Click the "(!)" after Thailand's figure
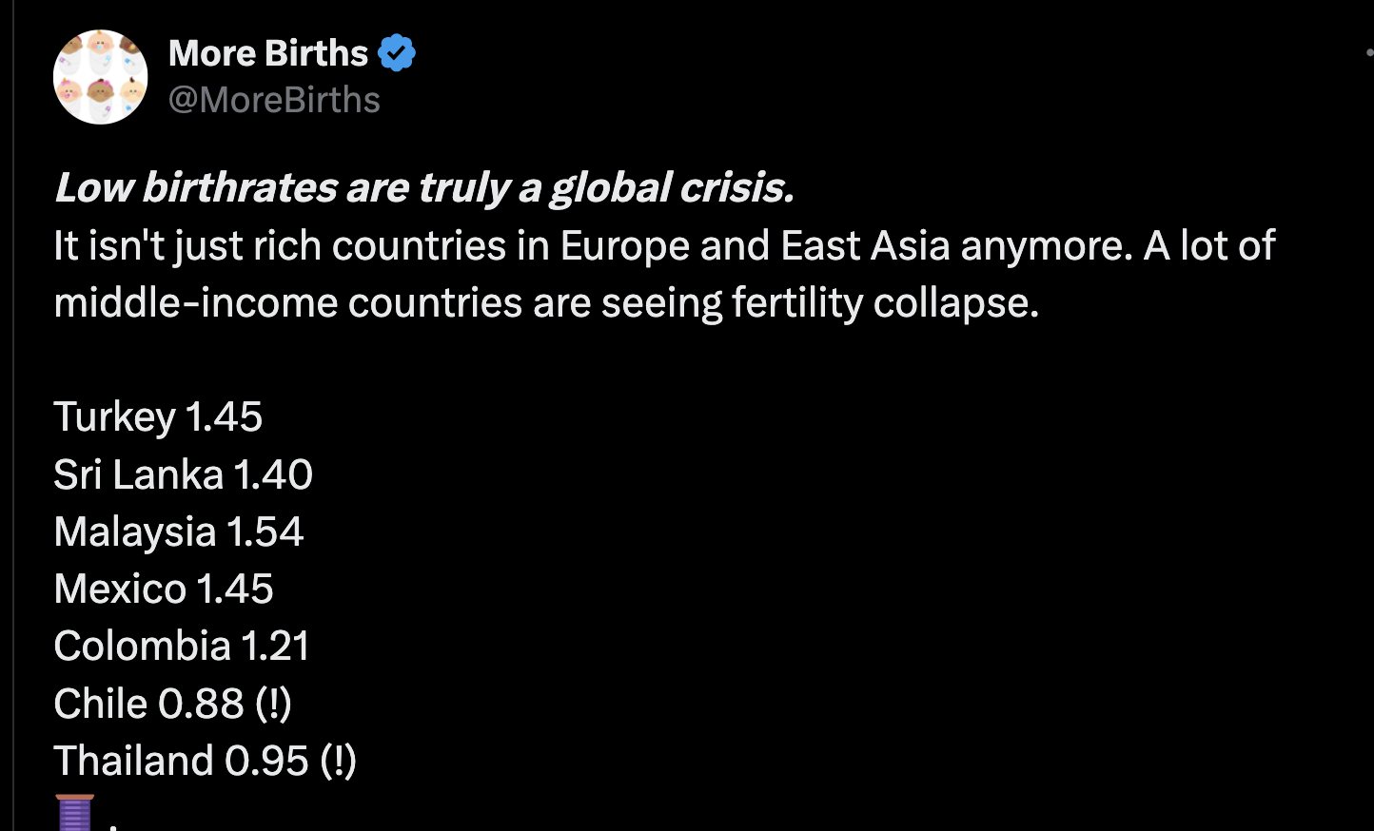Image resolution: width=1374 pixels, height=831 pixels. (338, 761)
